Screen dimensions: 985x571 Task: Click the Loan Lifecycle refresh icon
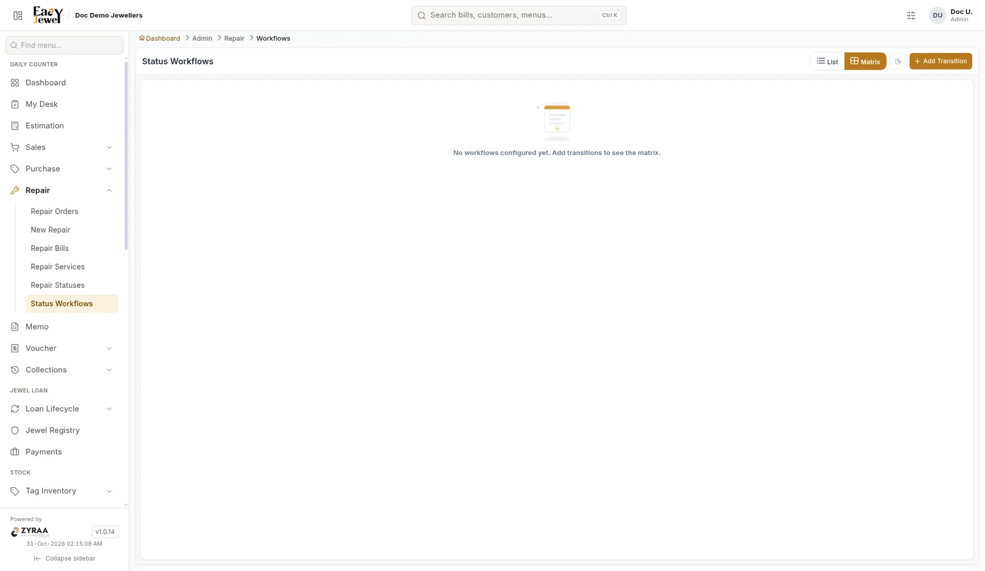pyautogui.click(x=15, y=409)
